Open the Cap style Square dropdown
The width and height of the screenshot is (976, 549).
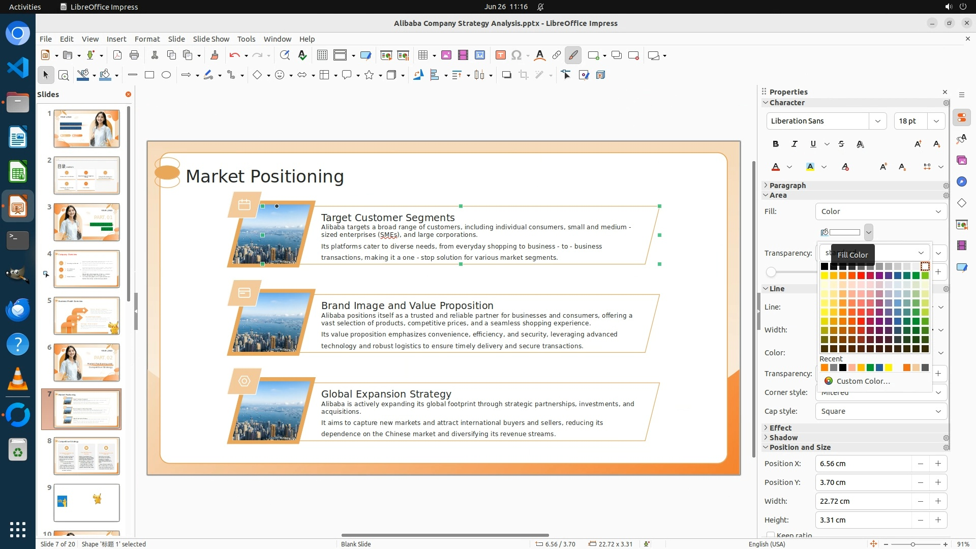[x=880, y=411]
